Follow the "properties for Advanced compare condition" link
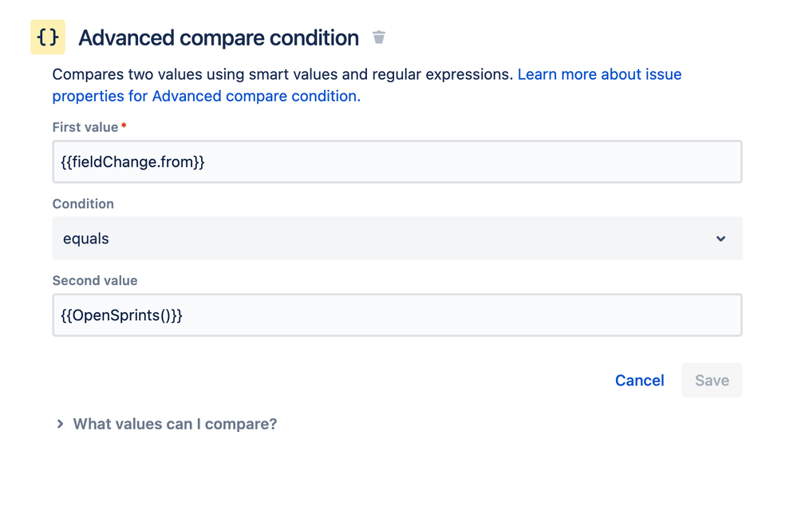The image size is (797, 506). (x=207, y=96)
